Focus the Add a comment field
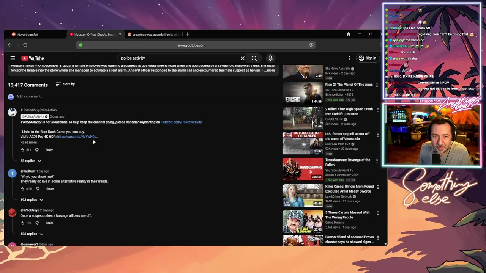The image size is (486, 273). tap(145, 96)
